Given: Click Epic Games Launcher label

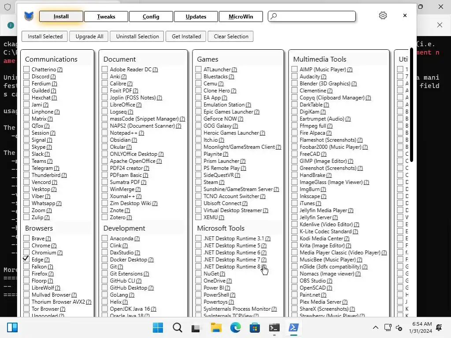Looking at the screenshot, I should (x=229, y=112).
